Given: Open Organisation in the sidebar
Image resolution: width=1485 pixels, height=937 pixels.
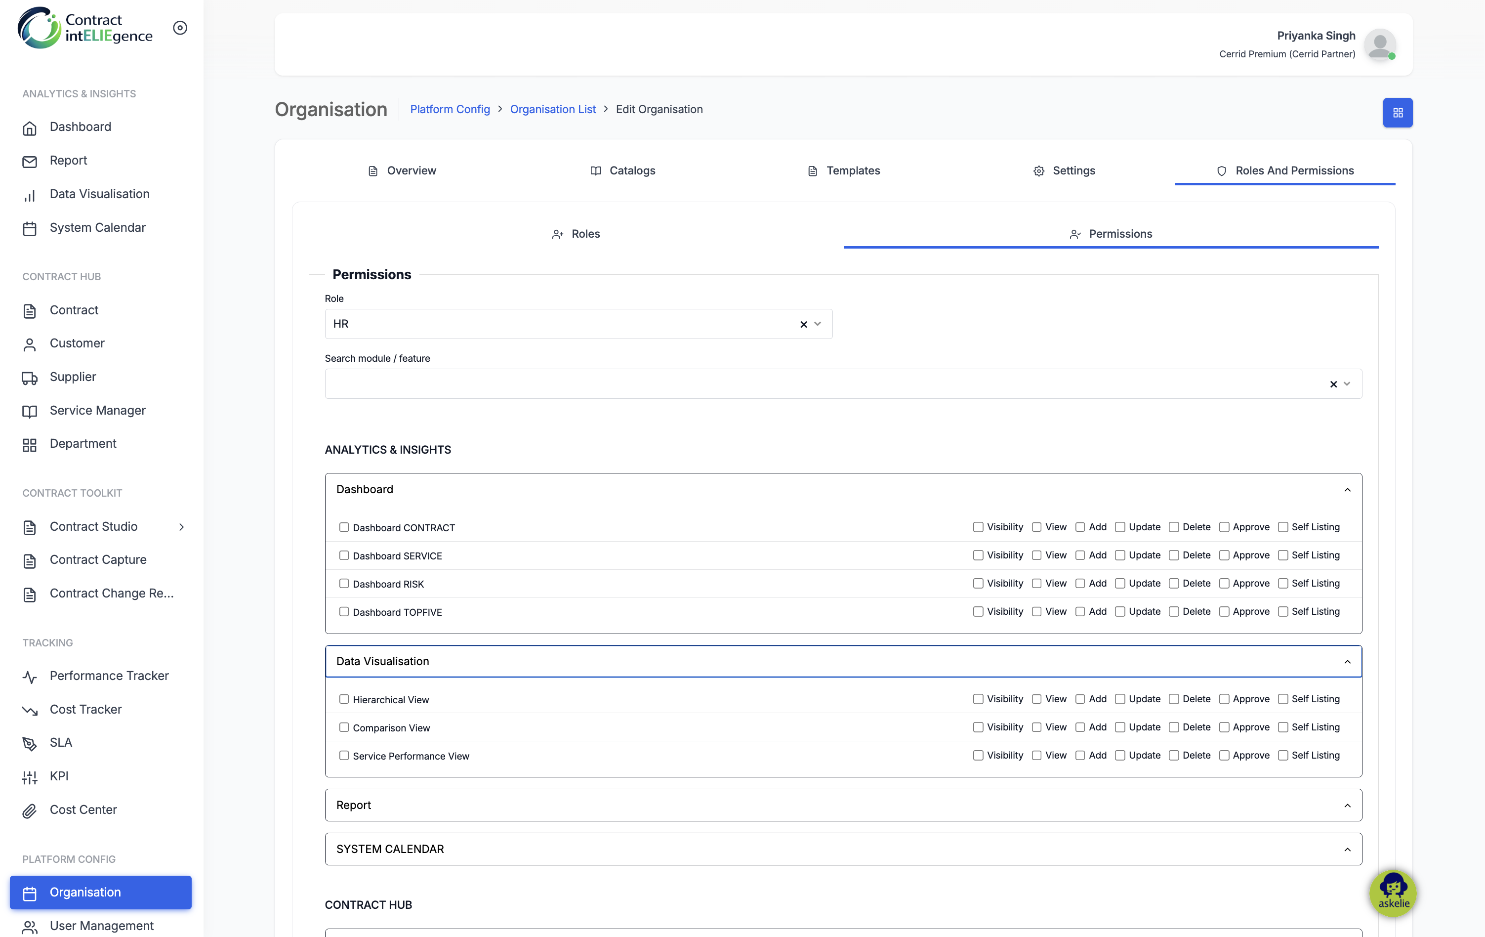Looking at the screenshot, I should (x=100, y=892).
